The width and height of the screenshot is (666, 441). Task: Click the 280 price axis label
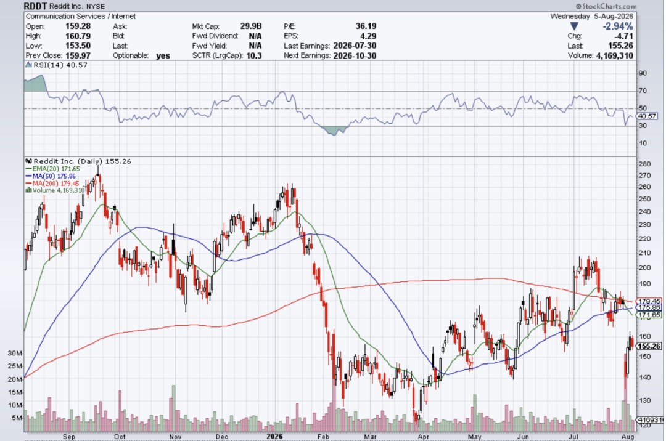tap(645, 164)
